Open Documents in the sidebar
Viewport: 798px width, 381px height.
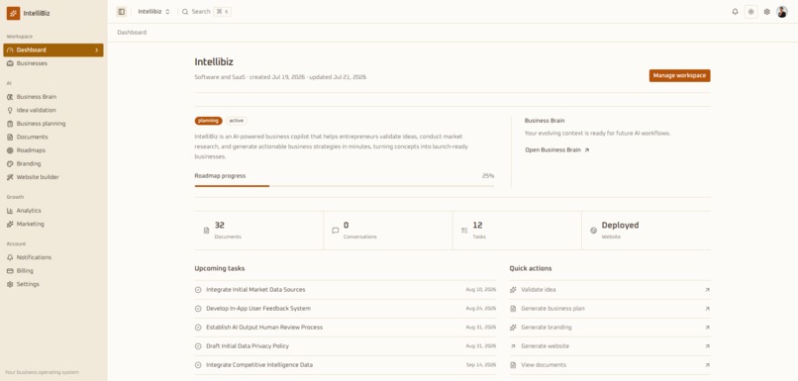[x=53, y=137]
